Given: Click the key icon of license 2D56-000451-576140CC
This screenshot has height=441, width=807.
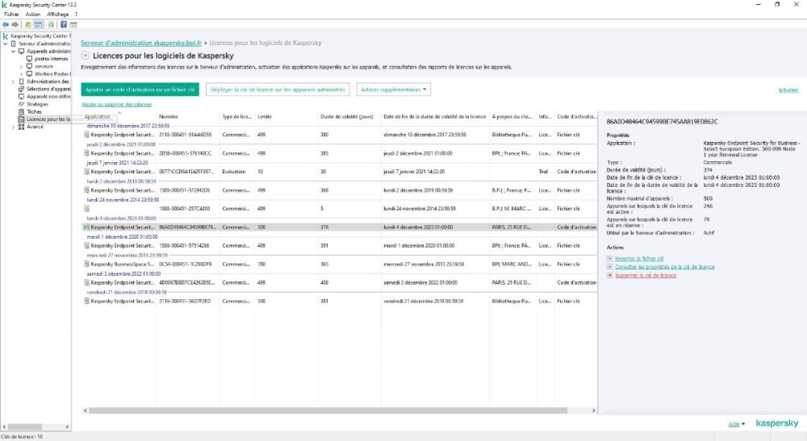Looking at the screenshot, I should click(x=87, y=153).
